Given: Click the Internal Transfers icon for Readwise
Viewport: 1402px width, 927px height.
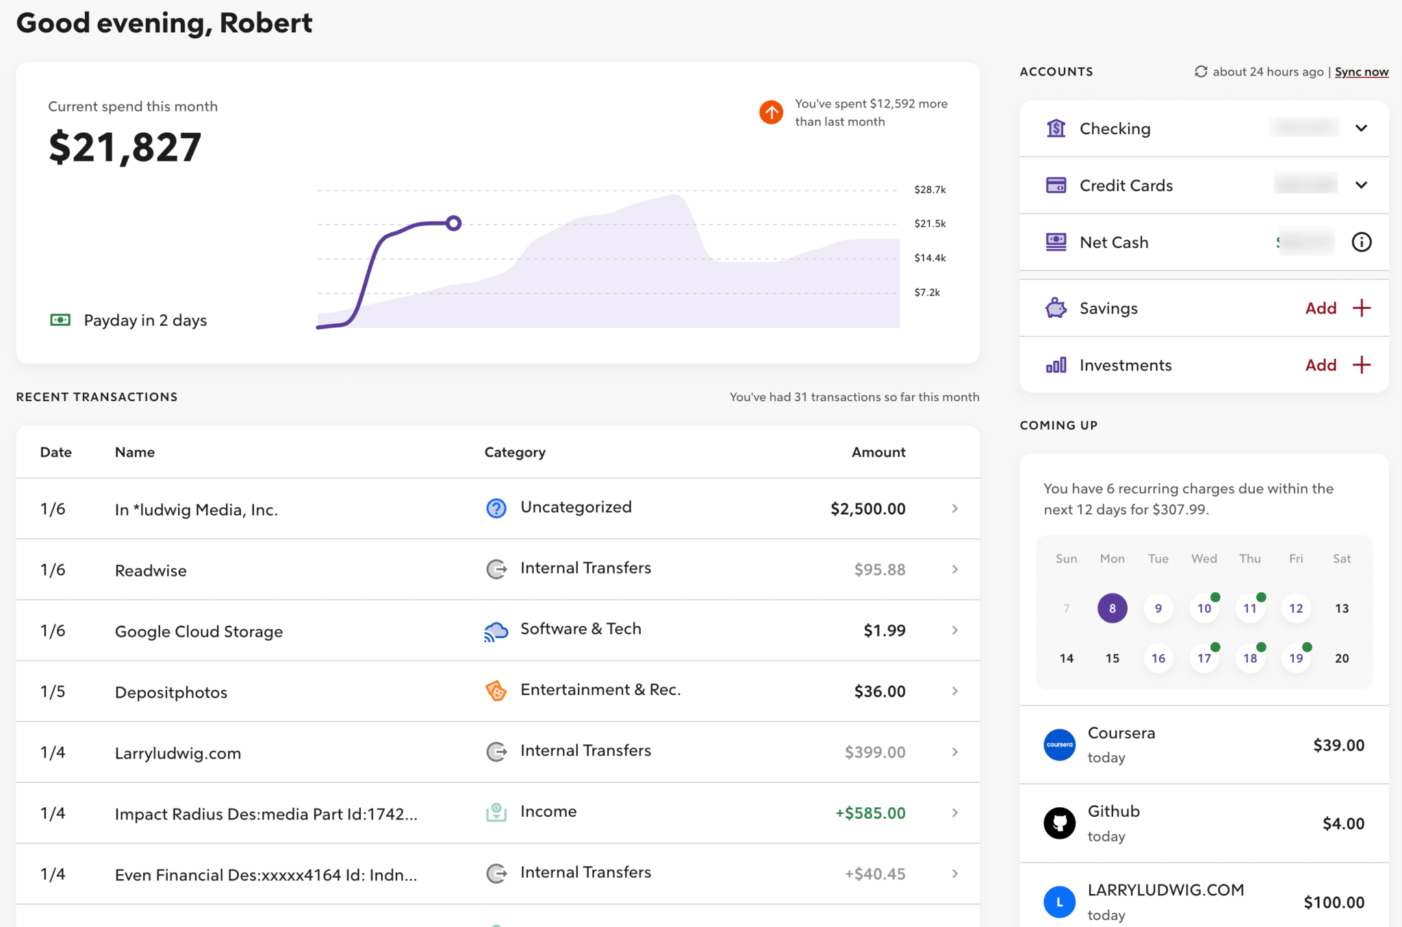Looking at the screenshot, I should (x=495, y=569).
